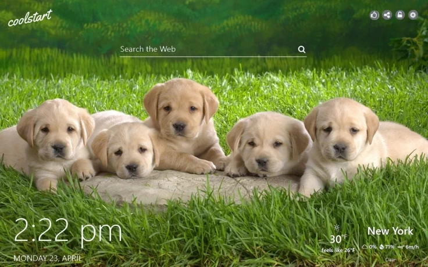Click the Clear weather condition label
Viewport: 428px width, 267px height.
pyautogui.click(x=390, y=259)
